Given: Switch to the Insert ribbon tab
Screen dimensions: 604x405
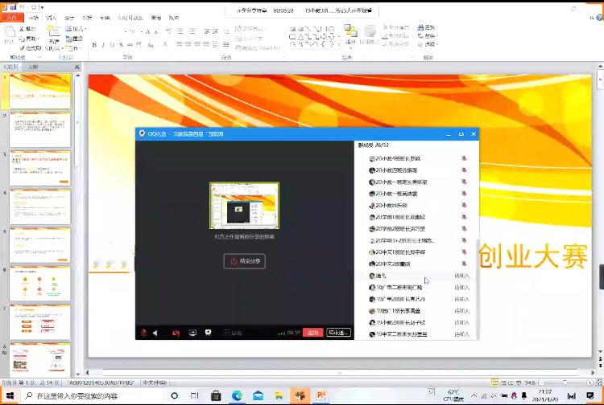Looking at the screenshot, I should pyautogui.click(x=52, y=17).
